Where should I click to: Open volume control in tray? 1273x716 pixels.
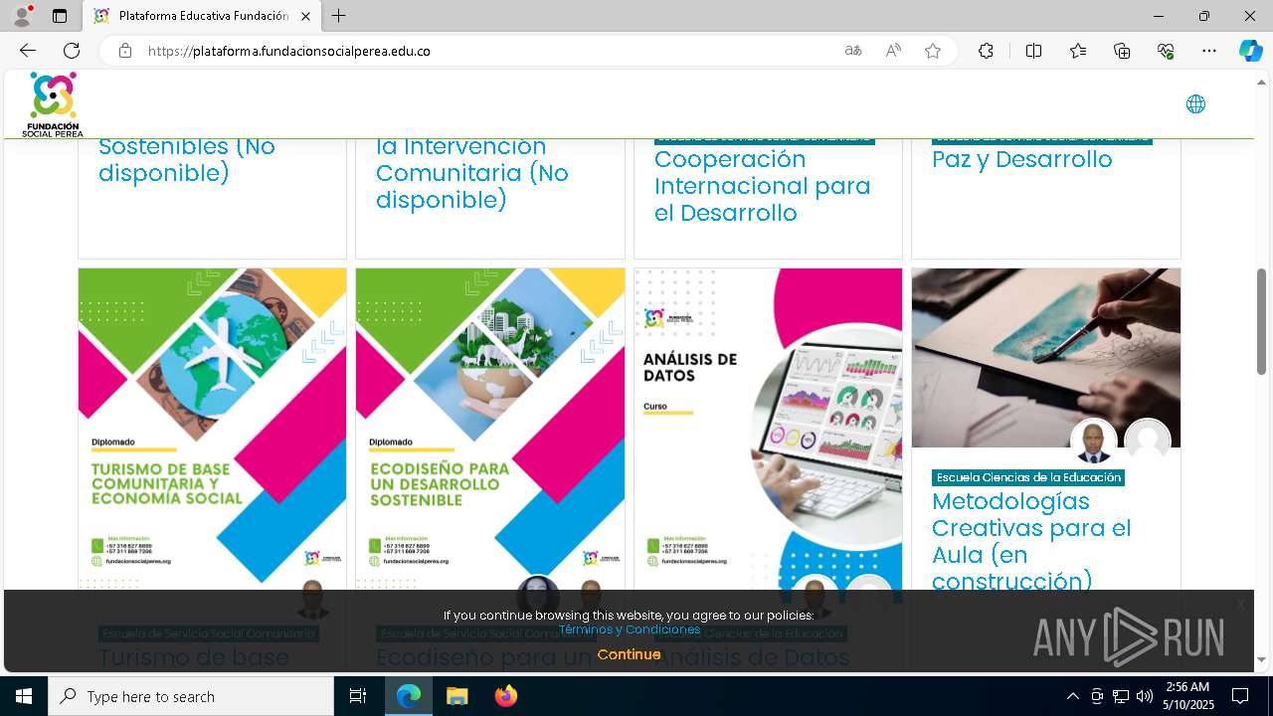[x=1144, y=696]
